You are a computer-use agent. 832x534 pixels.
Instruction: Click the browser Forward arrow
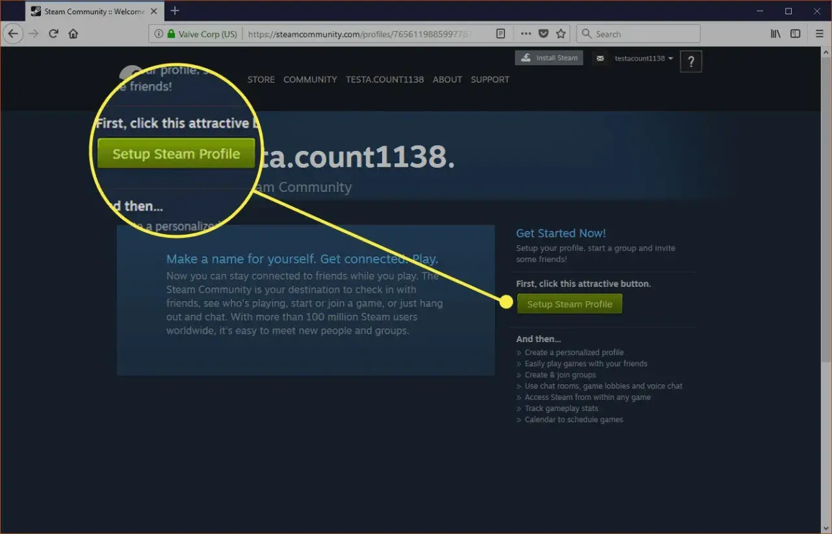(x=34, y=34)
